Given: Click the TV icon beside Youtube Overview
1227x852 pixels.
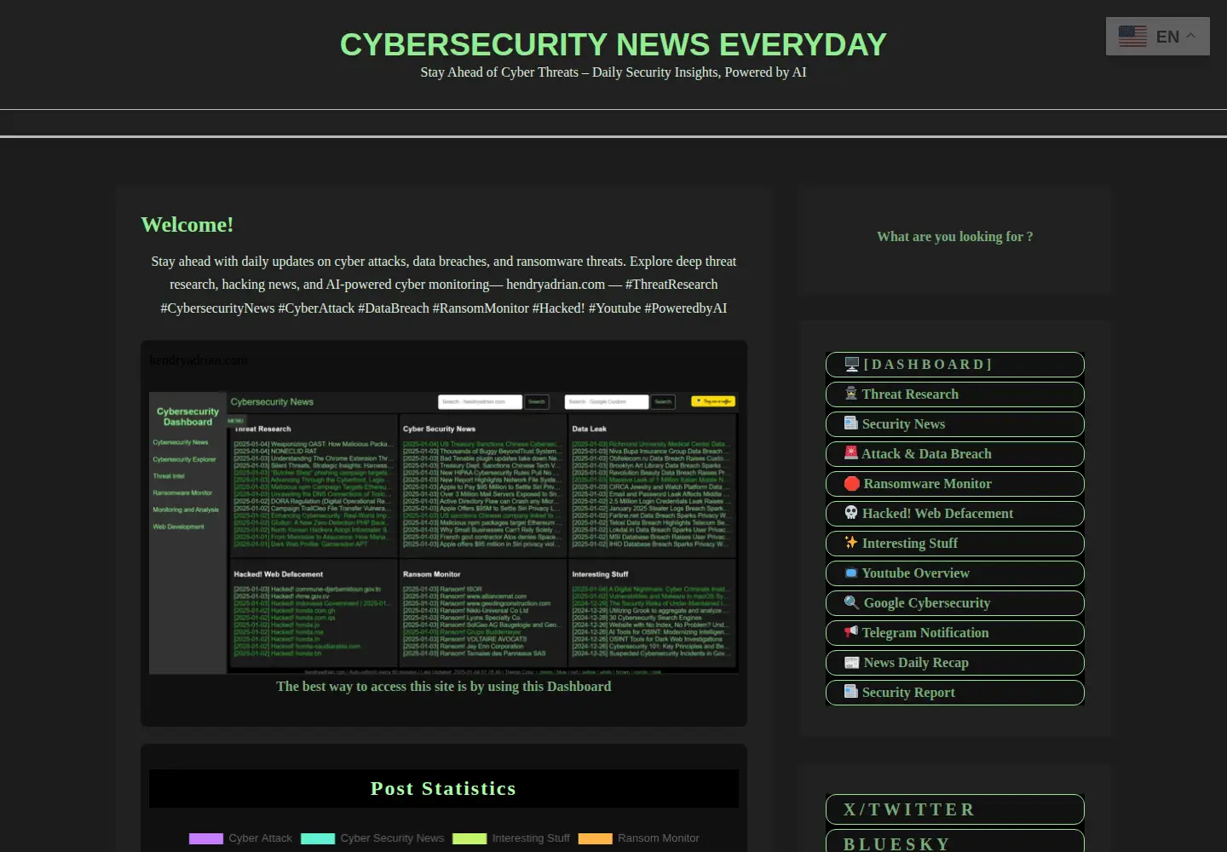Looking at the screenshot, I should click(851, 573).
